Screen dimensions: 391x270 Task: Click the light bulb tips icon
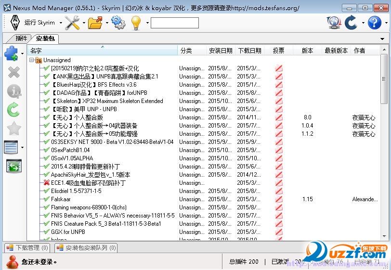(x=136, y=23)
